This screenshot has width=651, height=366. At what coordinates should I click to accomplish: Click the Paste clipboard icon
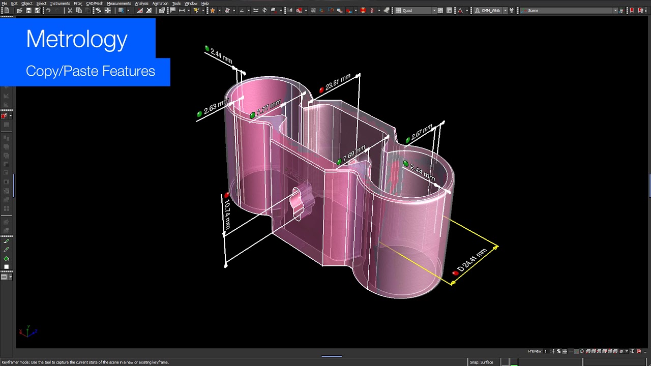pyautogui.click(x=87, y=10)
